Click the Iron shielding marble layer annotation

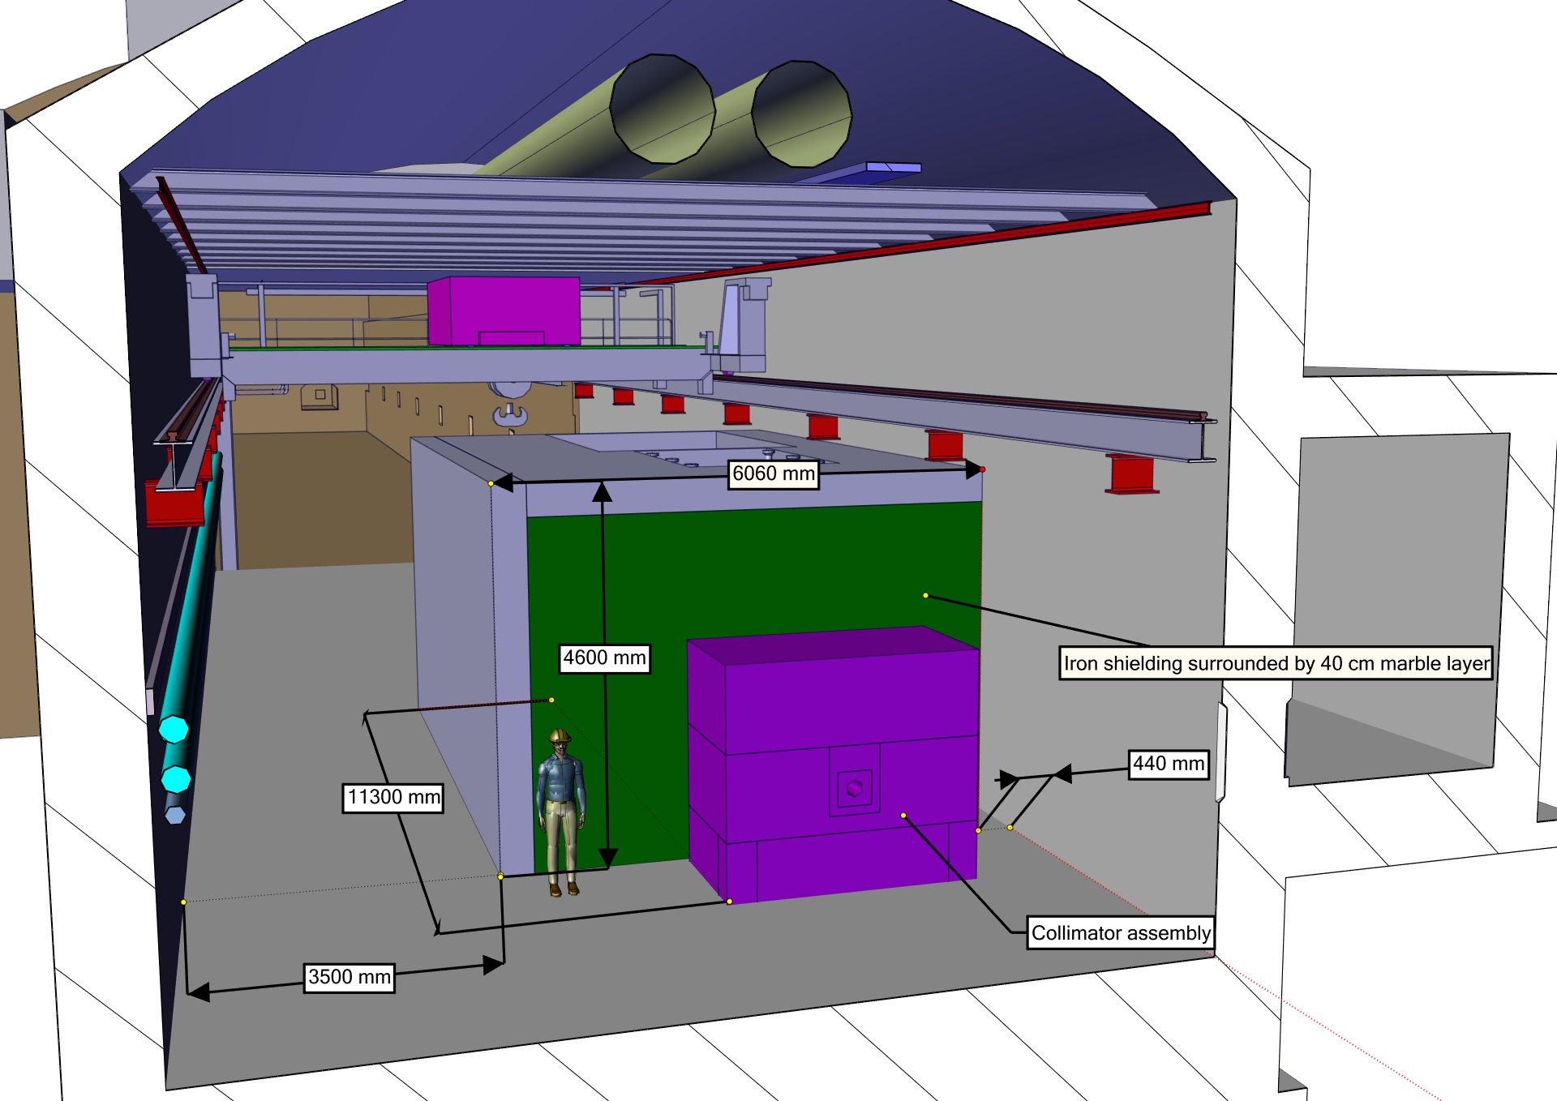(x=1276, y=663)
